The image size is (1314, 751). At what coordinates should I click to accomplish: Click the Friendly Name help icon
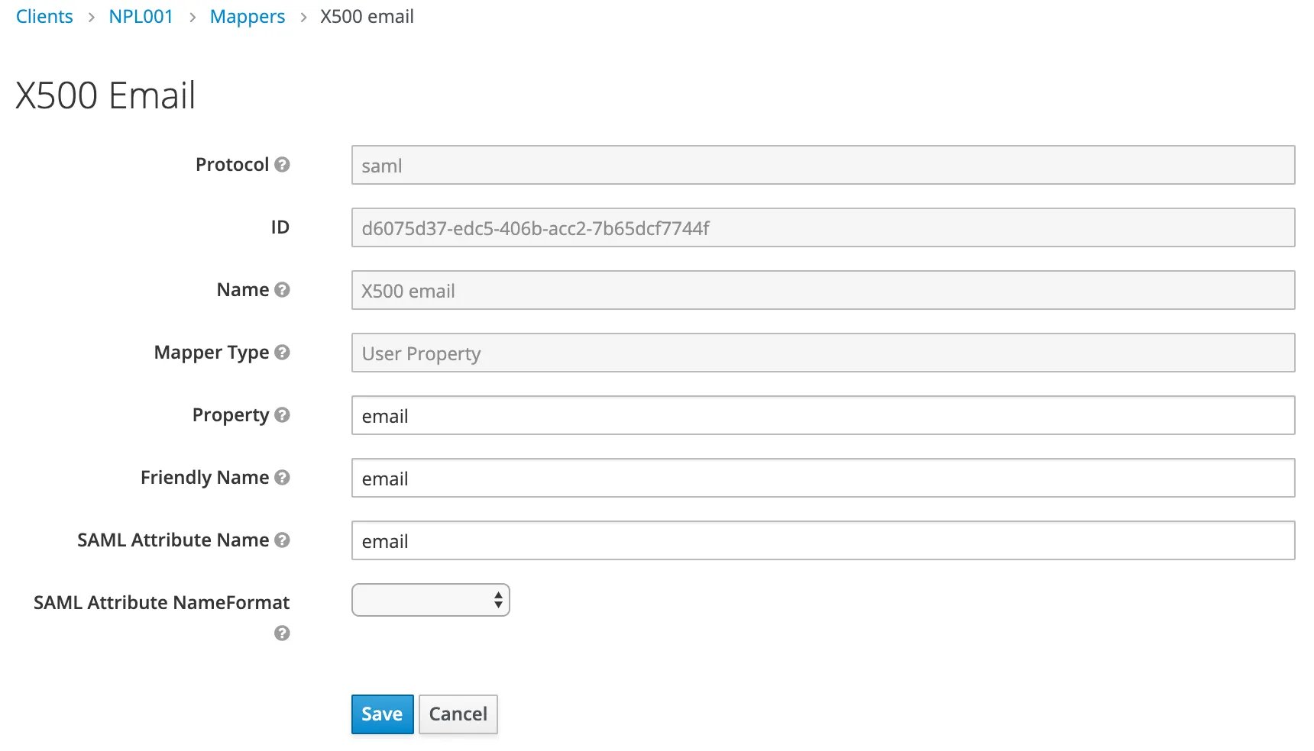pyautogui.click(x=282, y=478)
